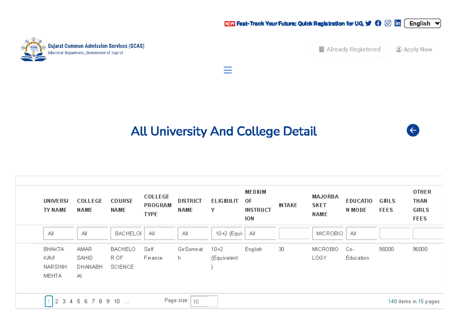Select current page 1 in pager
Screen dimensions: 459x324
pyautogui.click(x=49, y=301)
